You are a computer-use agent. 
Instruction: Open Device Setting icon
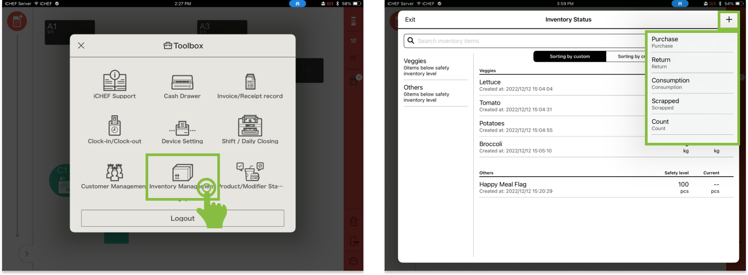pos(182,130)
